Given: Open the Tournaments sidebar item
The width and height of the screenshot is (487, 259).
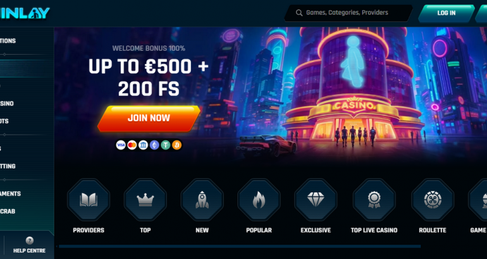Looking at the screenshot, I should click(x=10, y=193).
